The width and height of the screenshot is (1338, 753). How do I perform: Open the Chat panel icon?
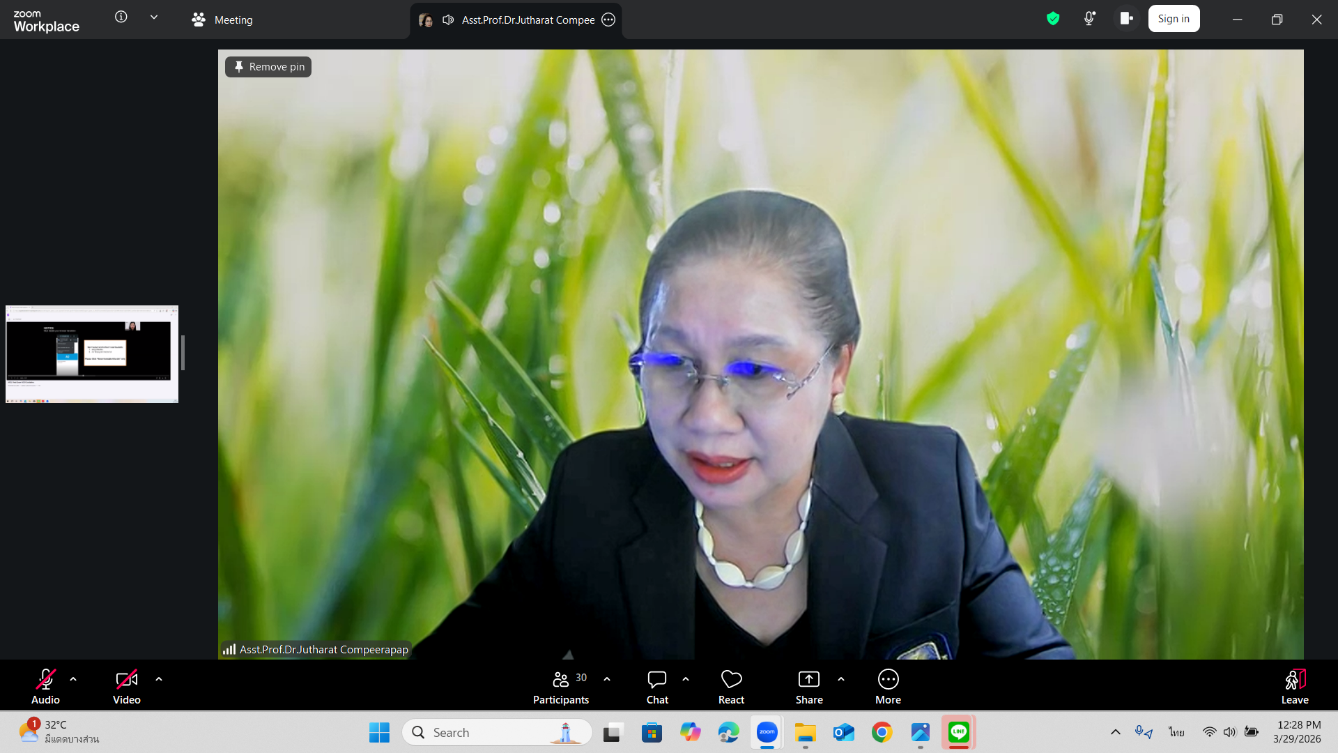pyautogui.click(x=656, y=680)
